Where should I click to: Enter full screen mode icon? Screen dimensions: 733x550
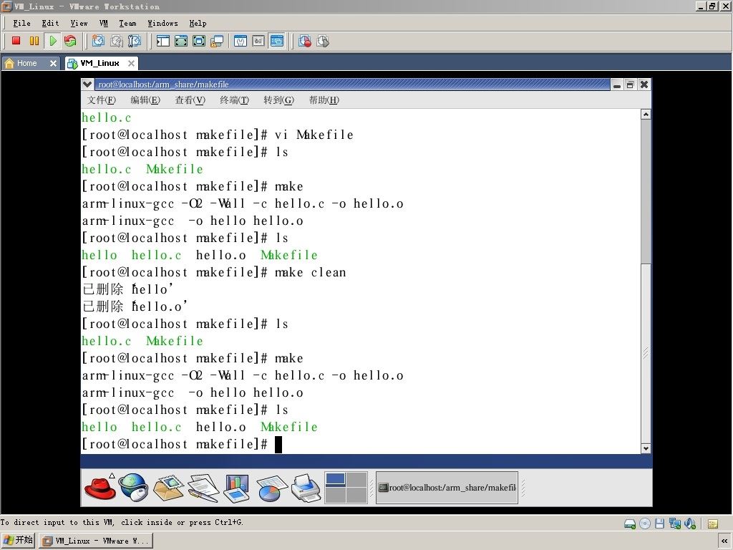point(199,41)
